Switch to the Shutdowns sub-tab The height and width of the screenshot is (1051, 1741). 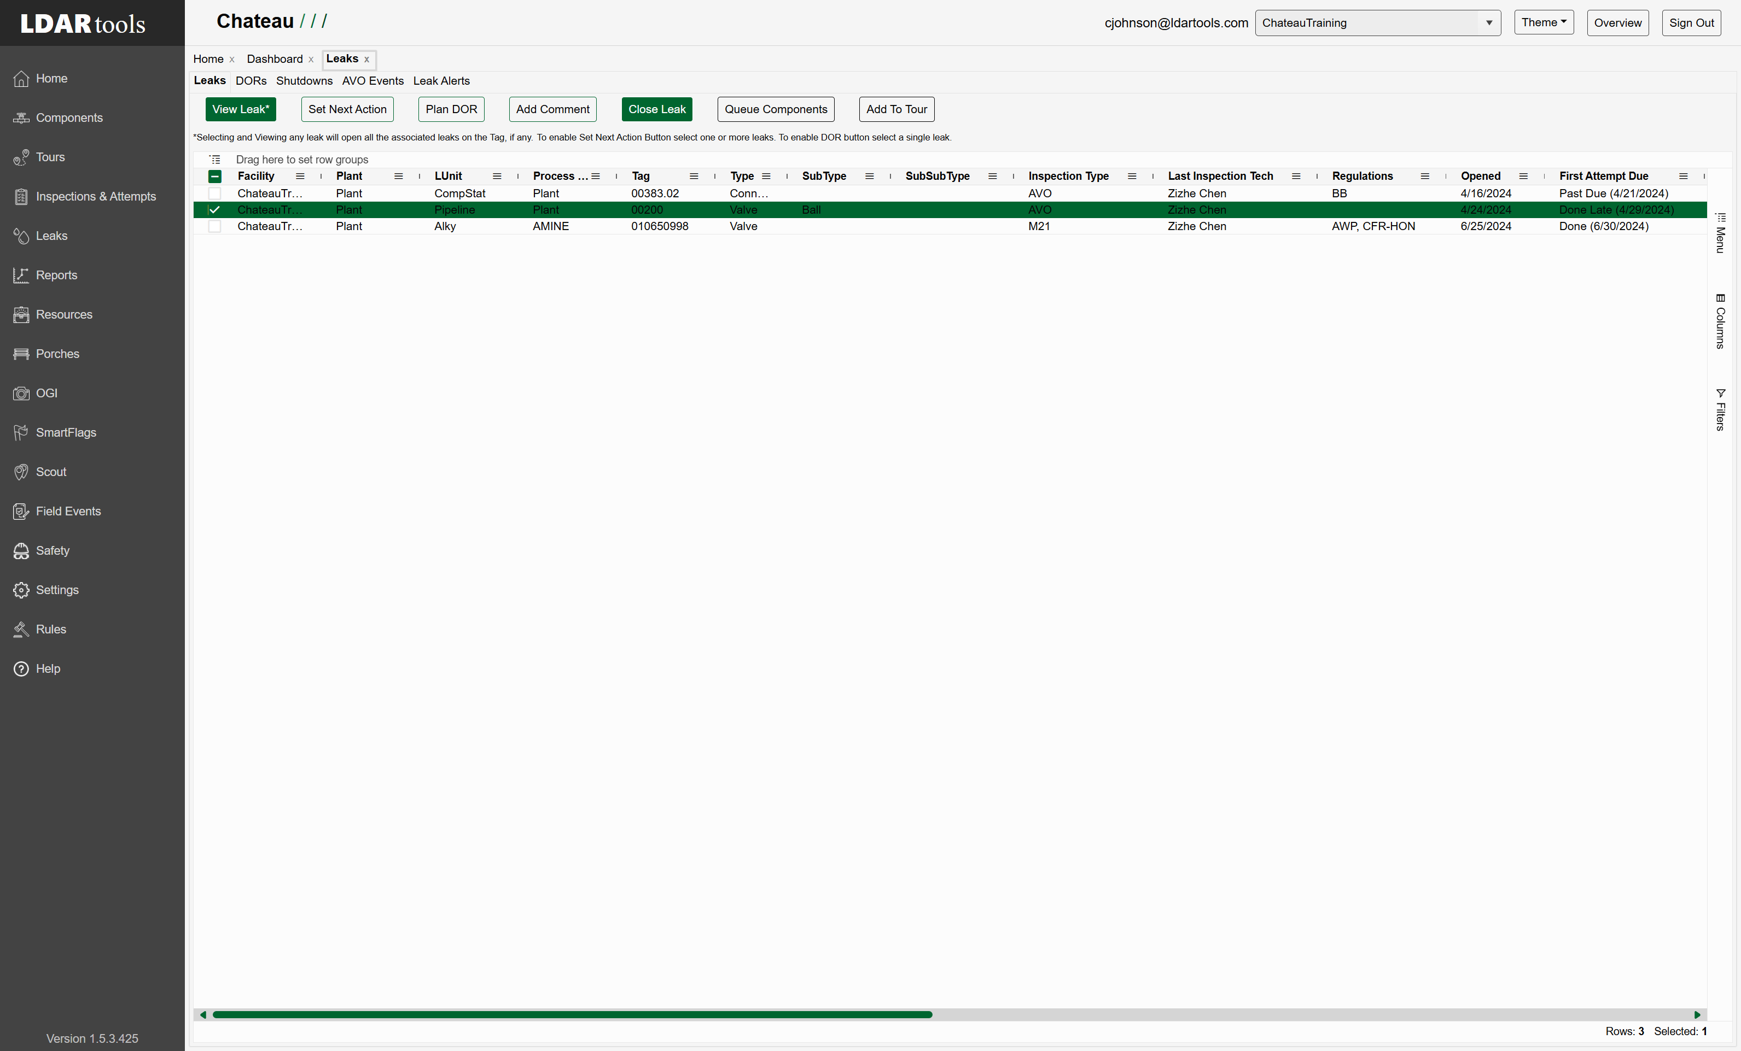(x=305, y=81)
